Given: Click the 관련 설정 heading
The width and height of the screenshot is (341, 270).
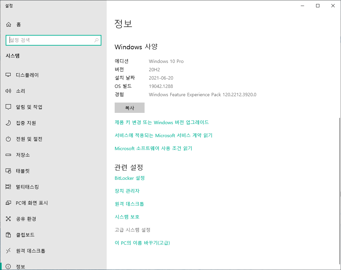Looking at the screenshot, I should (x=129, y=167).
